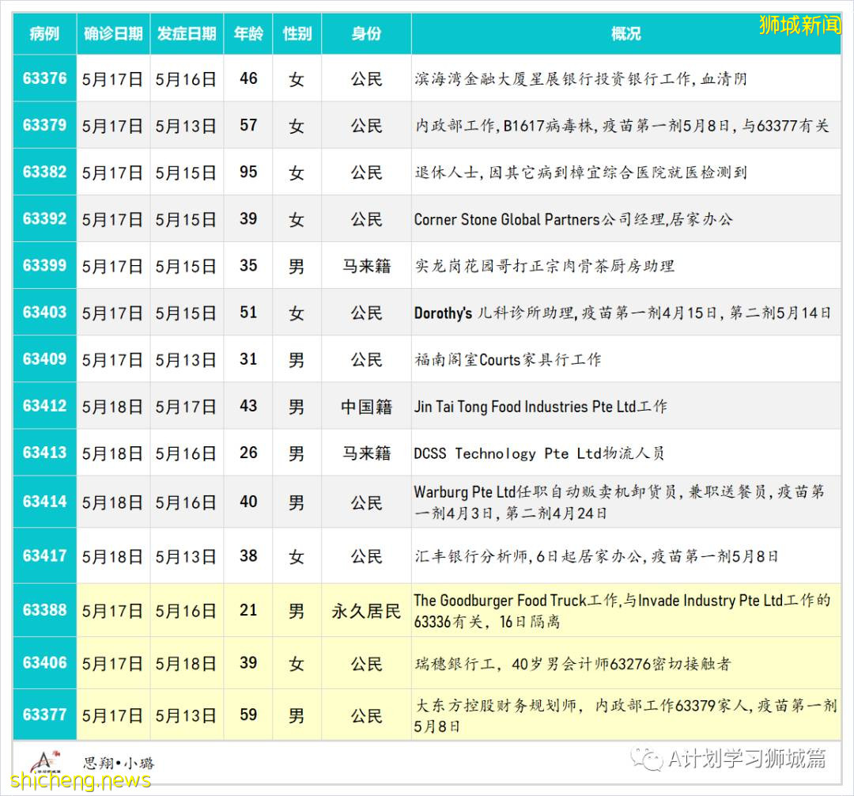Click the 性别 column header
Image resolution: width=854 pixels, height=796 pixels.
click(297, 34)
